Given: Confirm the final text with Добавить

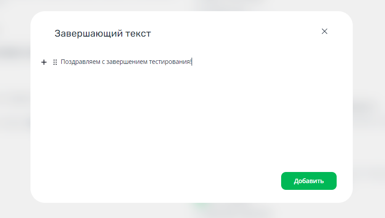Looking at the screenshot, I should click(308, 181).
